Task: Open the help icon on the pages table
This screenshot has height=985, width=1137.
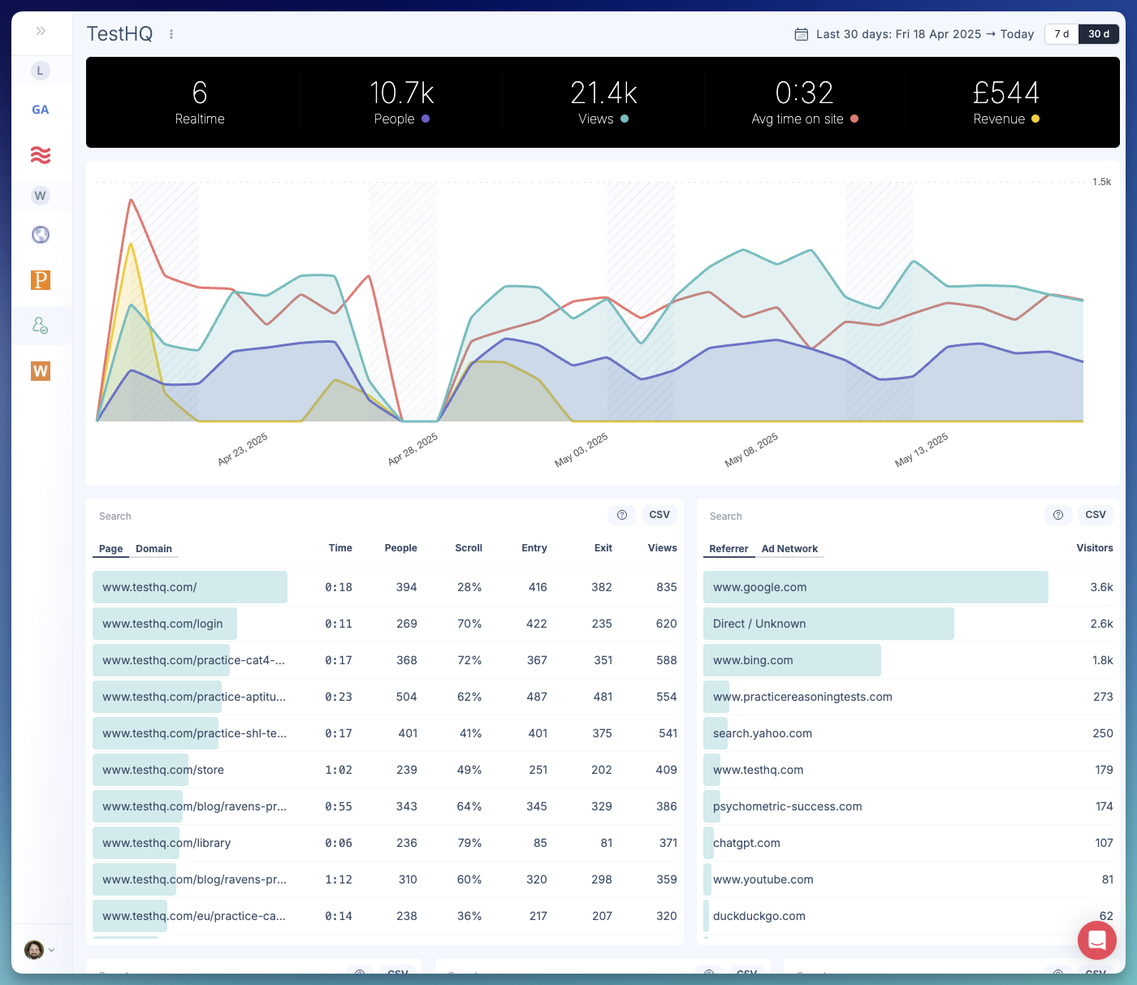Action: 622,515
